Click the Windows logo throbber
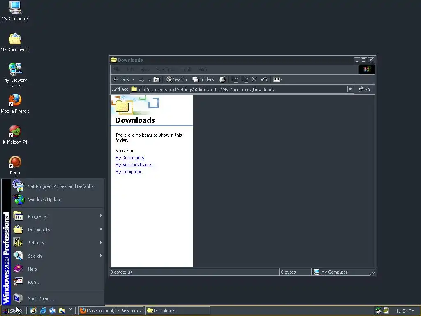Screen dimensions: 421x316 367,70
